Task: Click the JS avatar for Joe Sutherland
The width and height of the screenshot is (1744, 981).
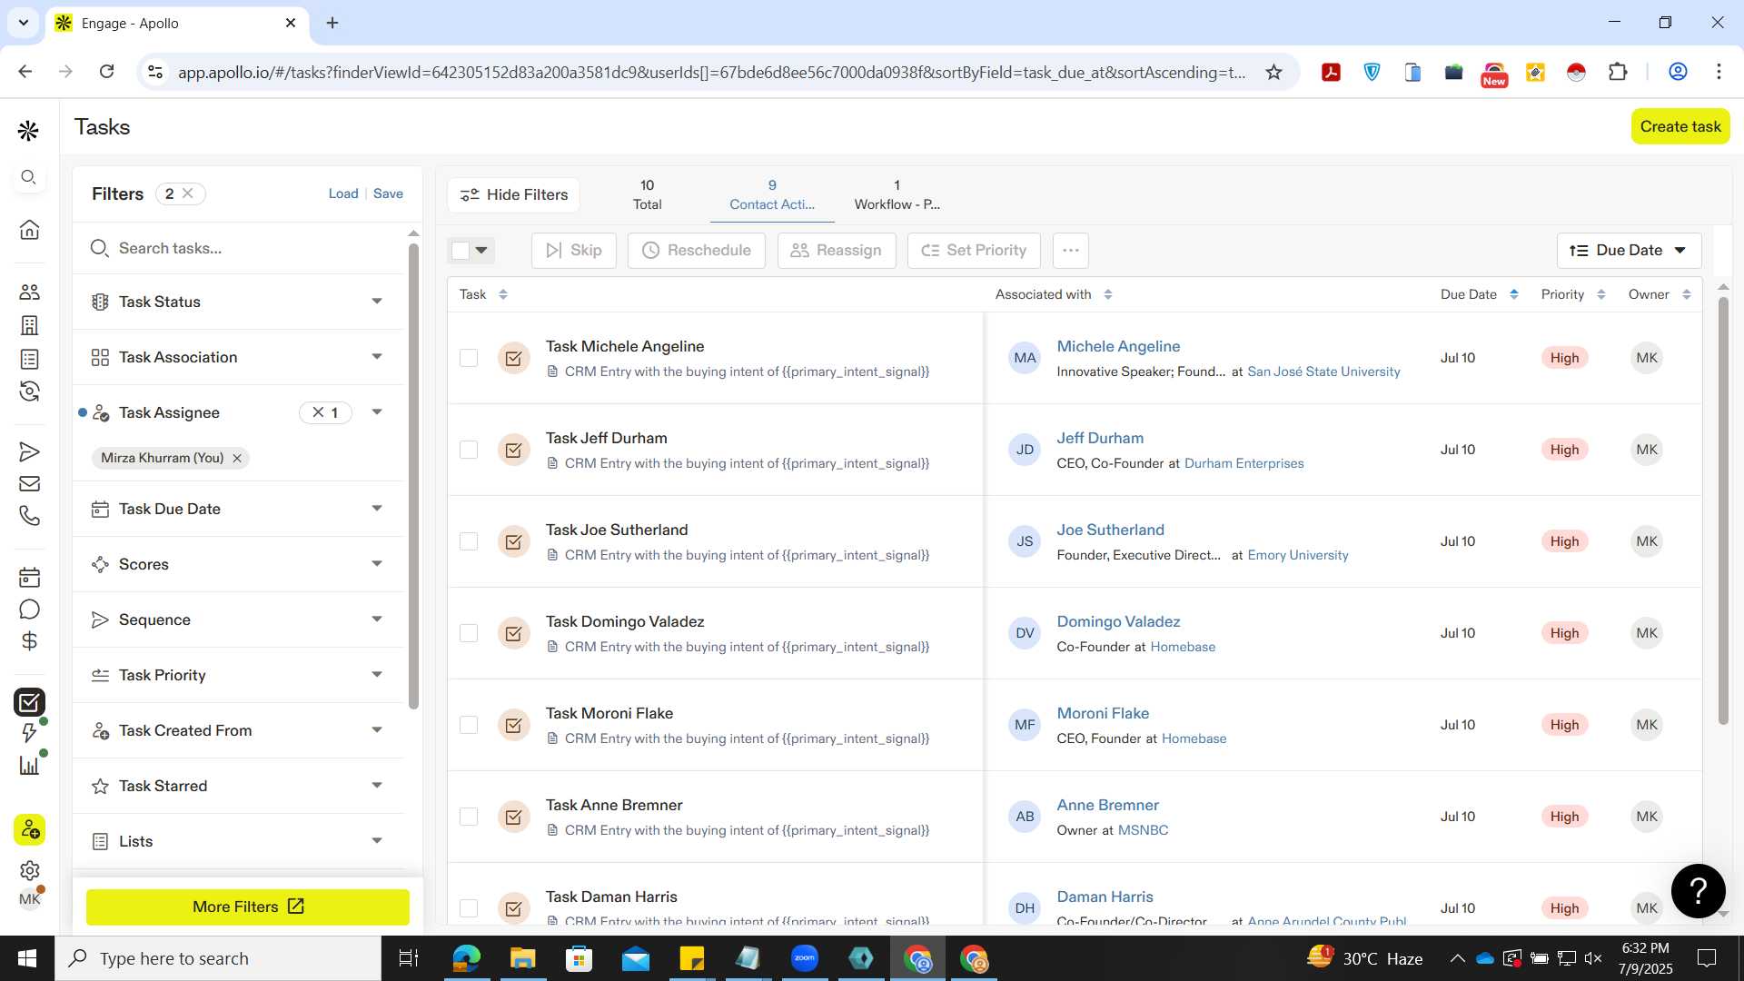Action: click(1025, 541)
